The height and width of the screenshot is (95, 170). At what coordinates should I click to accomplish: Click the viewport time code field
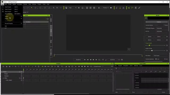tap(112, 60)
